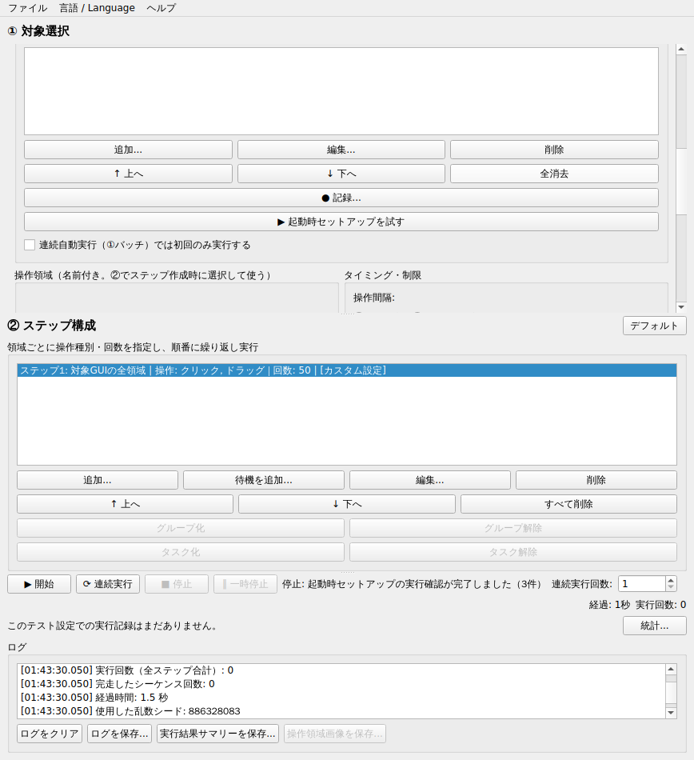Click the log scrollbar up arrow
Screen dimensions: 694x760
671,670
